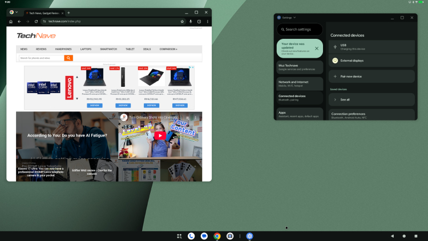Screen dimensions: 428x241
Task: Close the Lenovo ad banner
Action: 193,67
